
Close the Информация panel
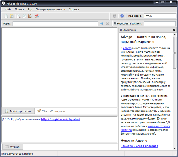tap(174, 30)
